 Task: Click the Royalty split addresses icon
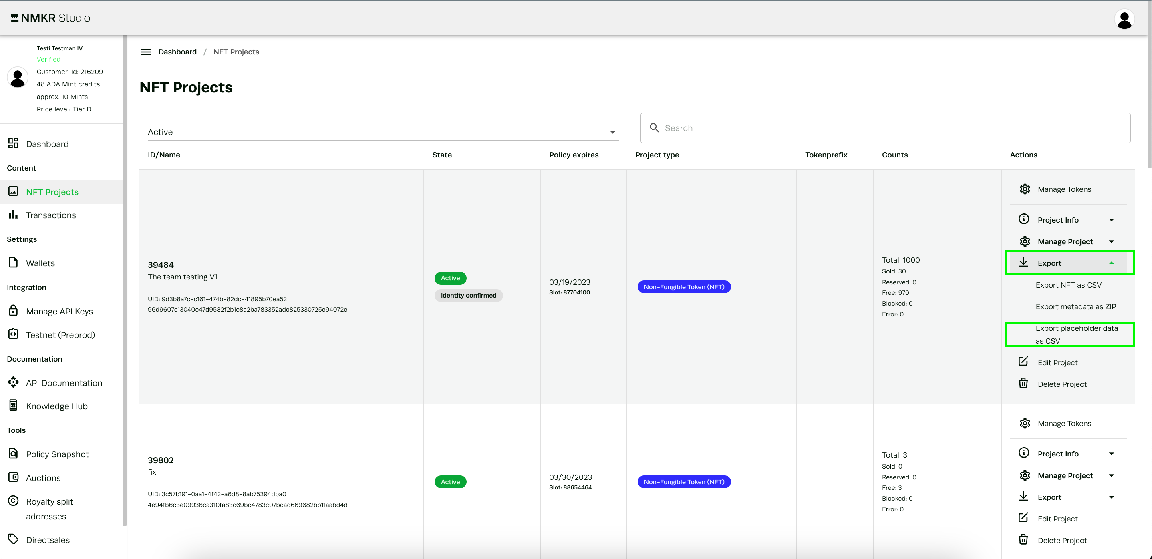coord(13,501)
